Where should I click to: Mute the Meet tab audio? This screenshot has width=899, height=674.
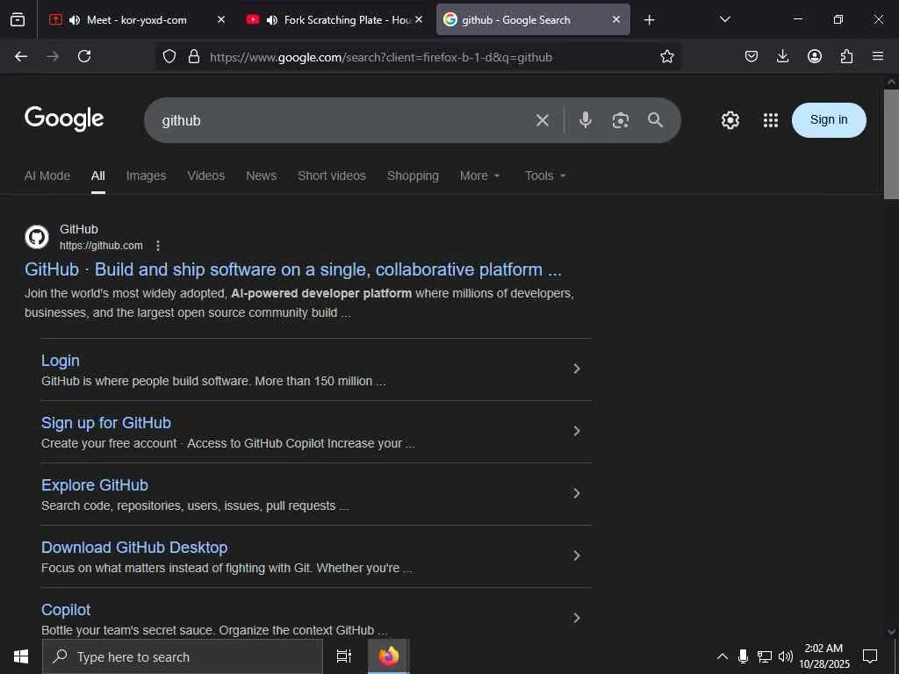(74, 19)
